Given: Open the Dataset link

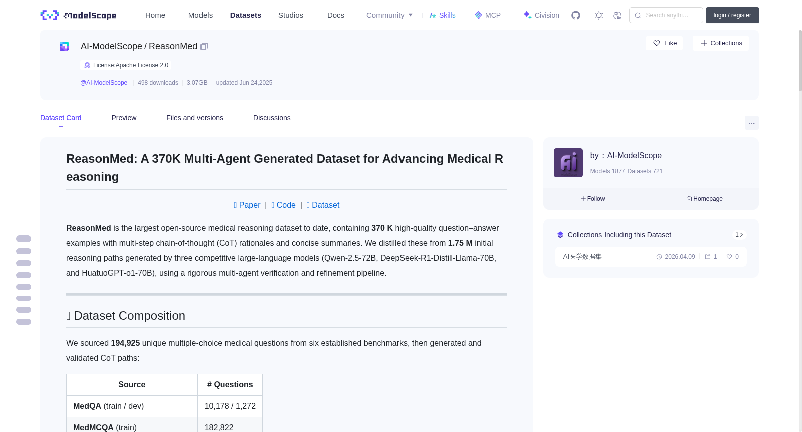Looking at the screenshot, I should pyautogui.click(x=323, y=205).
